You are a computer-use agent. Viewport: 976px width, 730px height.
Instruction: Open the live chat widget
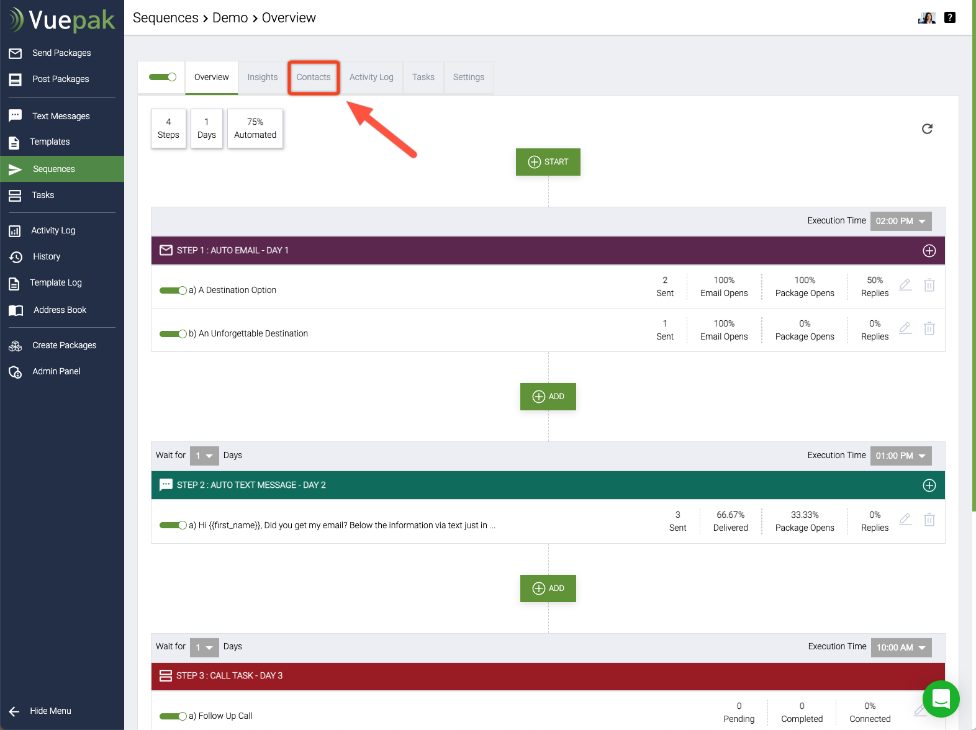[941, 698]
